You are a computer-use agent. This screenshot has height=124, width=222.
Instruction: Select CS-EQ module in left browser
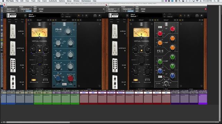pyautogui.click(x=13, y=65)
